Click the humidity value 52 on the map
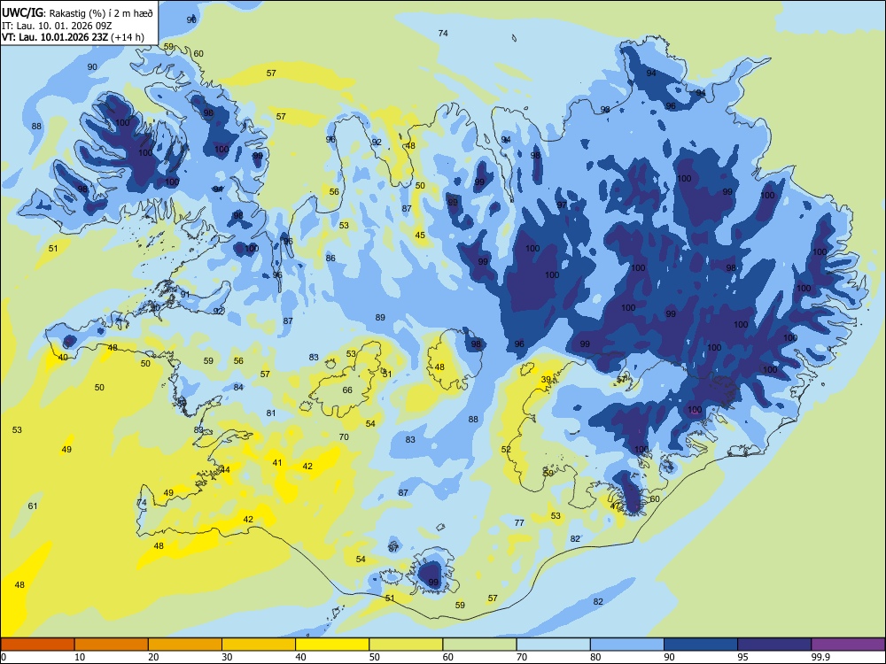 506,450
